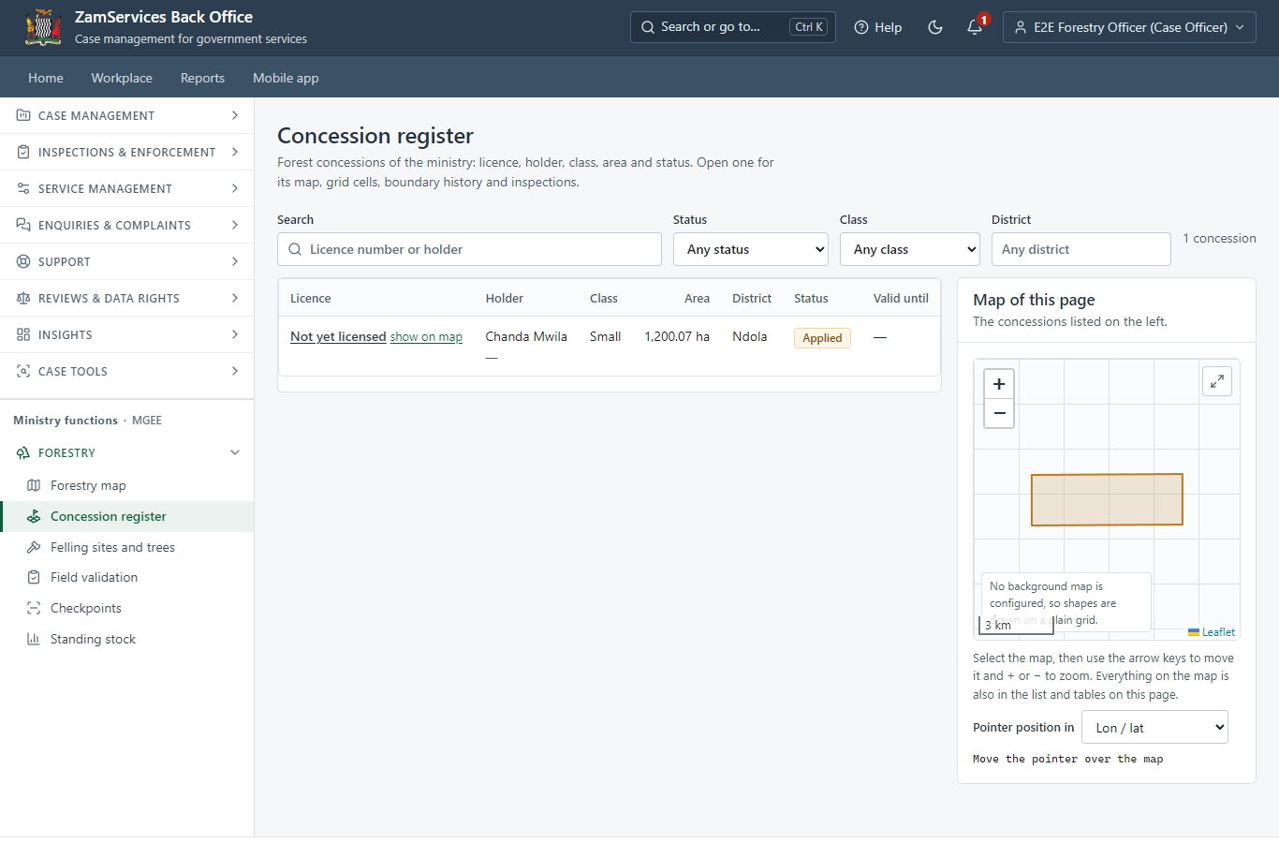Image resolution: width=1279 pixels, height=843 pixels.
Task: Expand the map to full screen
Action: (1217, 381)
